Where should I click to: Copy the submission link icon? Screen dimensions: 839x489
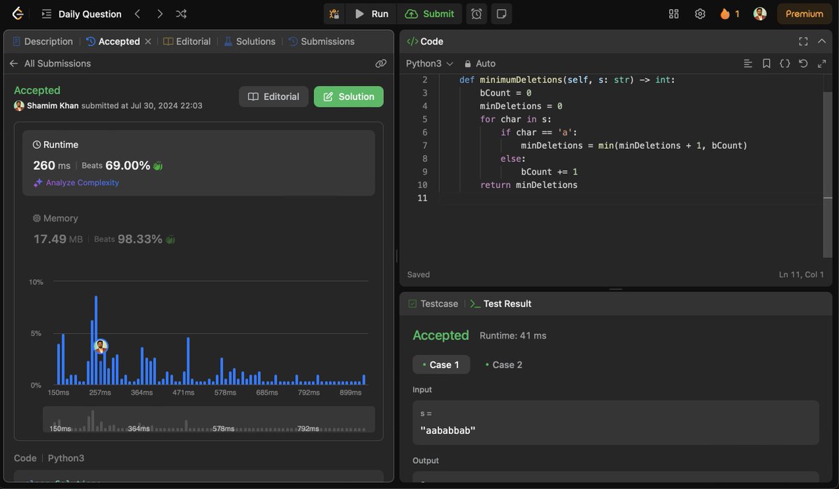point(381,63)
